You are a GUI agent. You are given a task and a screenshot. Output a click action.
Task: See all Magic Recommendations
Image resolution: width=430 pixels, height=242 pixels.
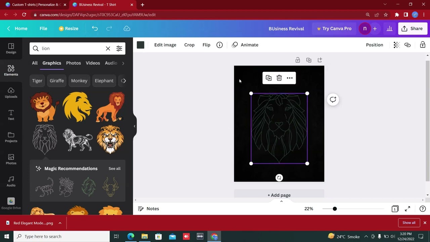click(115, 168)
